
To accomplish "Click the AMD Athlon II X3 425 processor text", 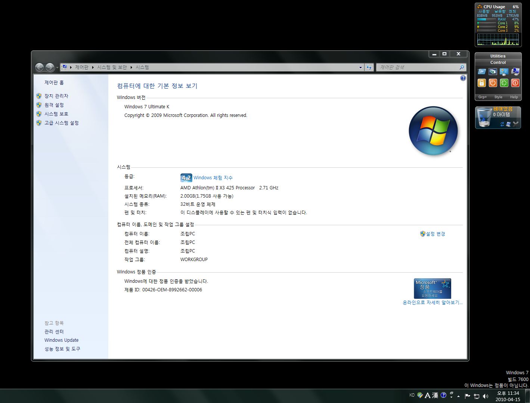I will (229, 188).
